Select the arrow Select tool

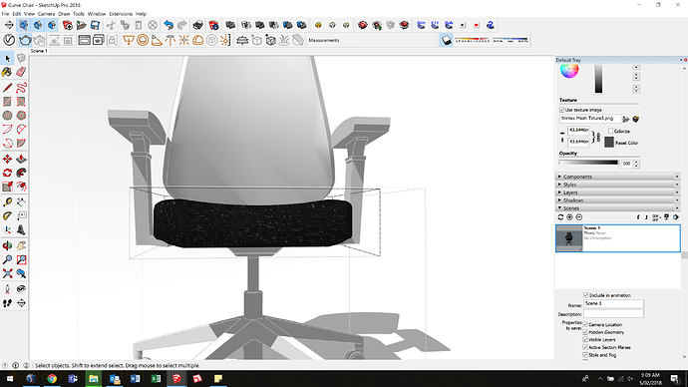(7, 58)
